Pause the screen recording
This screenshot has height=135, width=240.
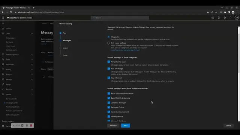[27, 126]
